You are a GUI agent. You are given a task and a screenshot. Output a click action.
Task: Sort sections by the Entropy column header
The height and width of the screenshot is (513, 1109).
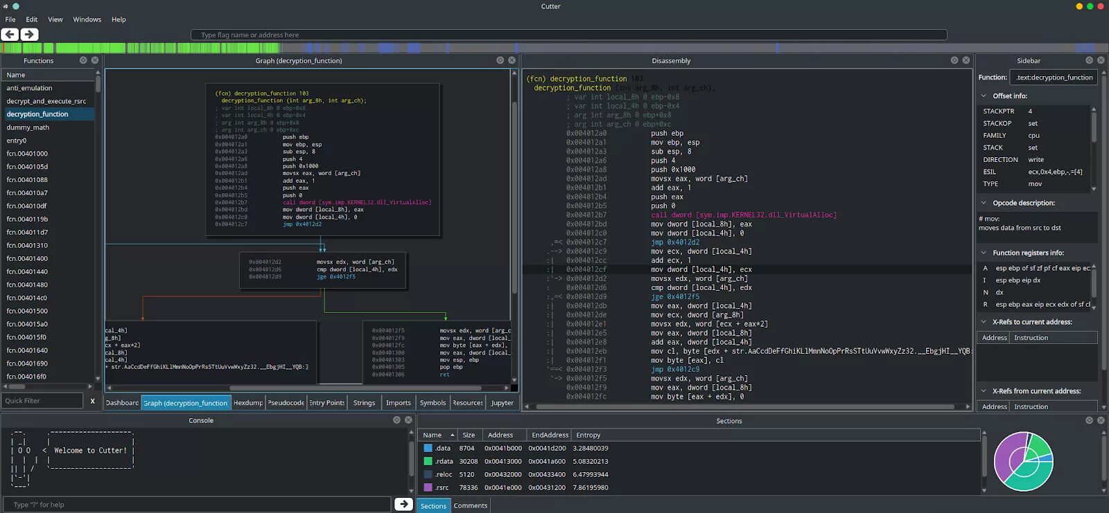click(588, 435)
